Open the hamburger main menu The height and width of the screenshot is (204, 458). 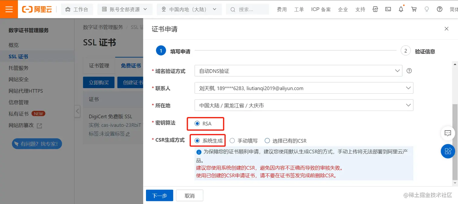click(9, 9)
